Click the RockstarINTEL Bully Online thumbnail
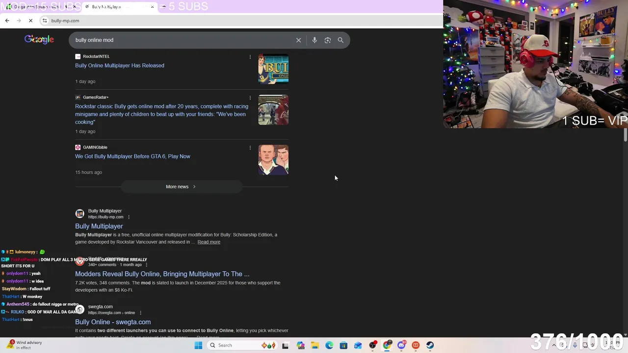The height and width of the screenshot is (353, 628). [273, 69]
